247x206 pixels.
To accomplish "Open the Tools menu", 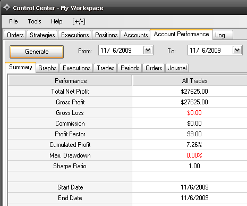I will 35,21.
